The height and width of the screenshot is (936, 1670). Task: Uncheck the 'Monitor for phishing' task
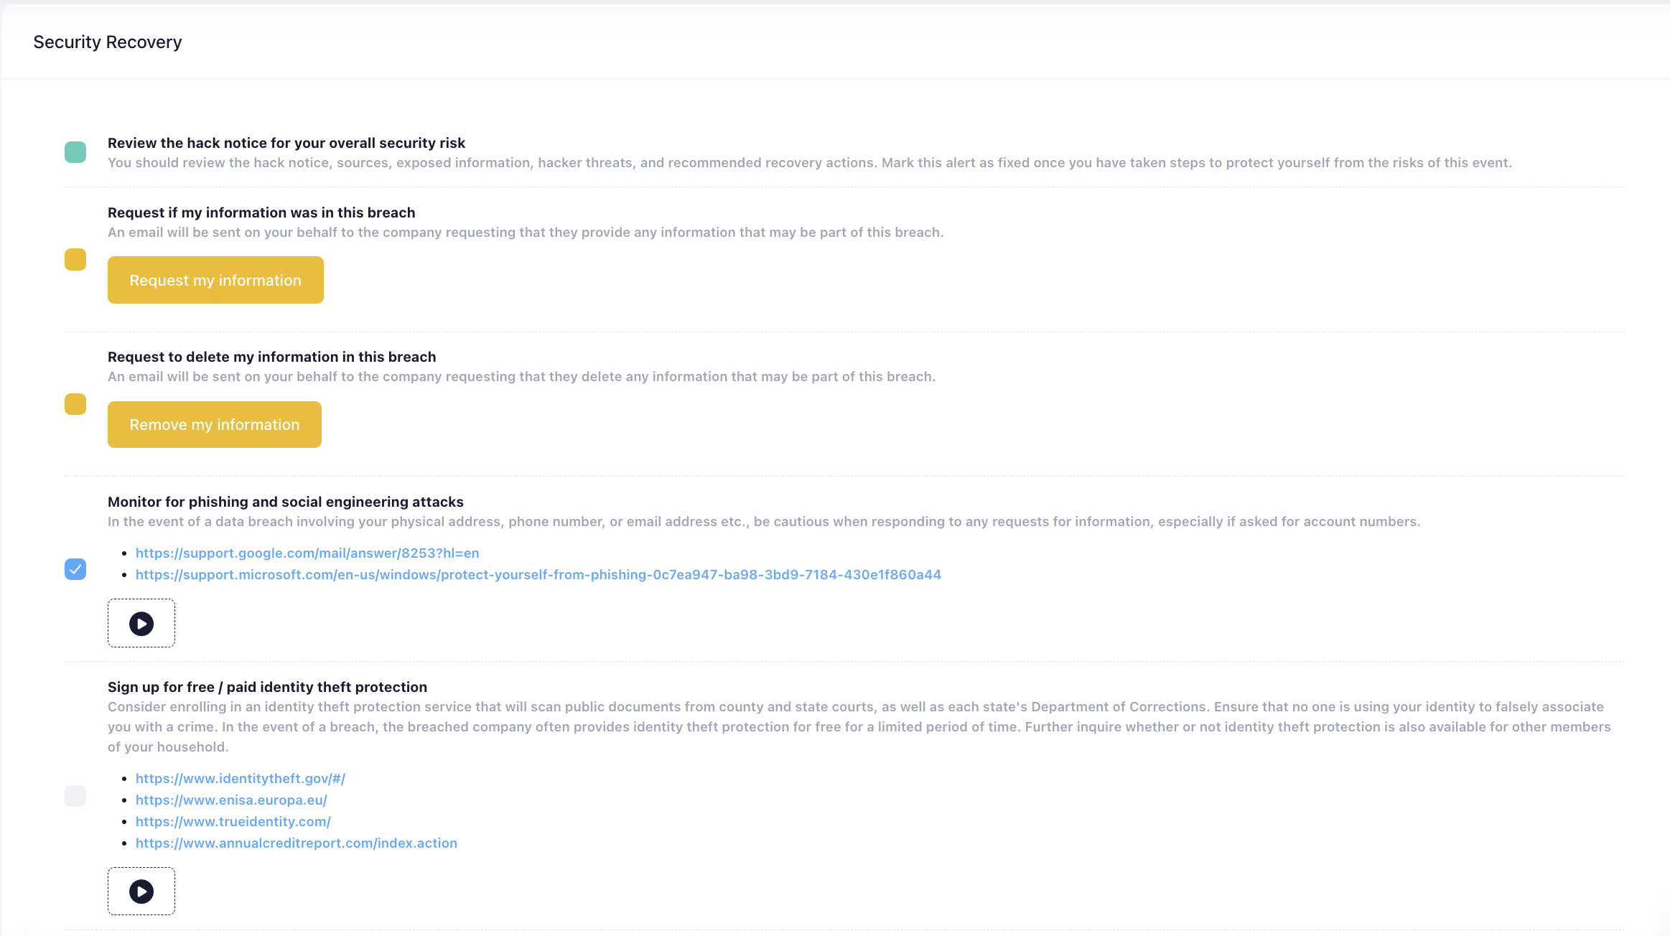(x=75, y=569)
